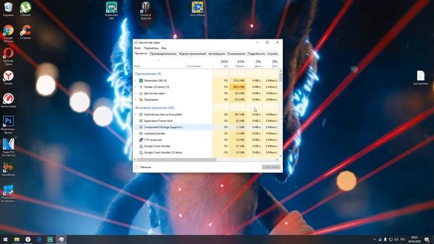This screenshot has width=434, height=244.
Task: Open the Вид menu
Action: (164, 48)
